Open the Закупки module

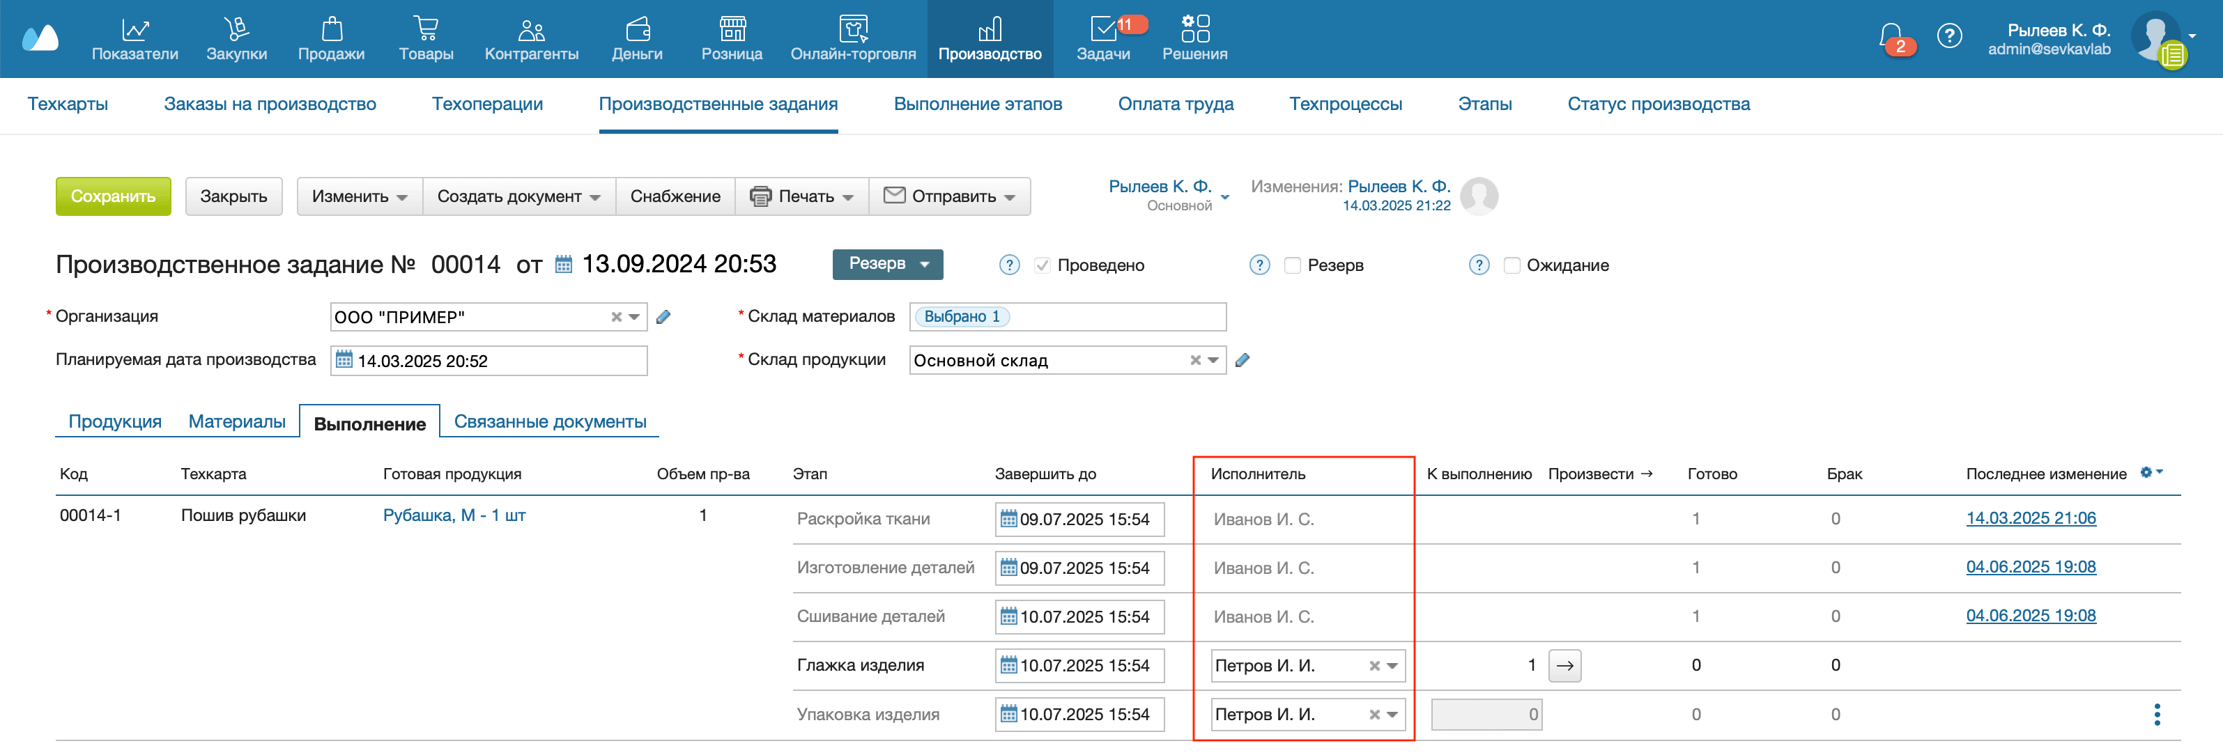(x=238, y=38)
